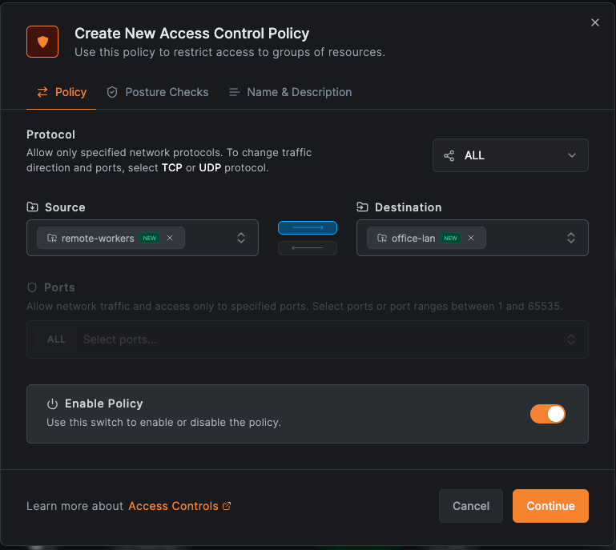Click the Destination folder icon
Screen dimensions: 616x550
362,207
